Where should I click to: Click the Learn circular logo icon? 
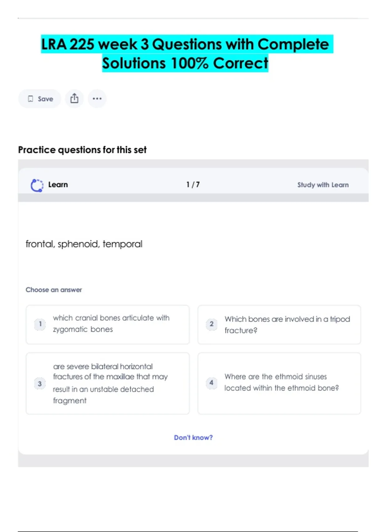[37, 185]
